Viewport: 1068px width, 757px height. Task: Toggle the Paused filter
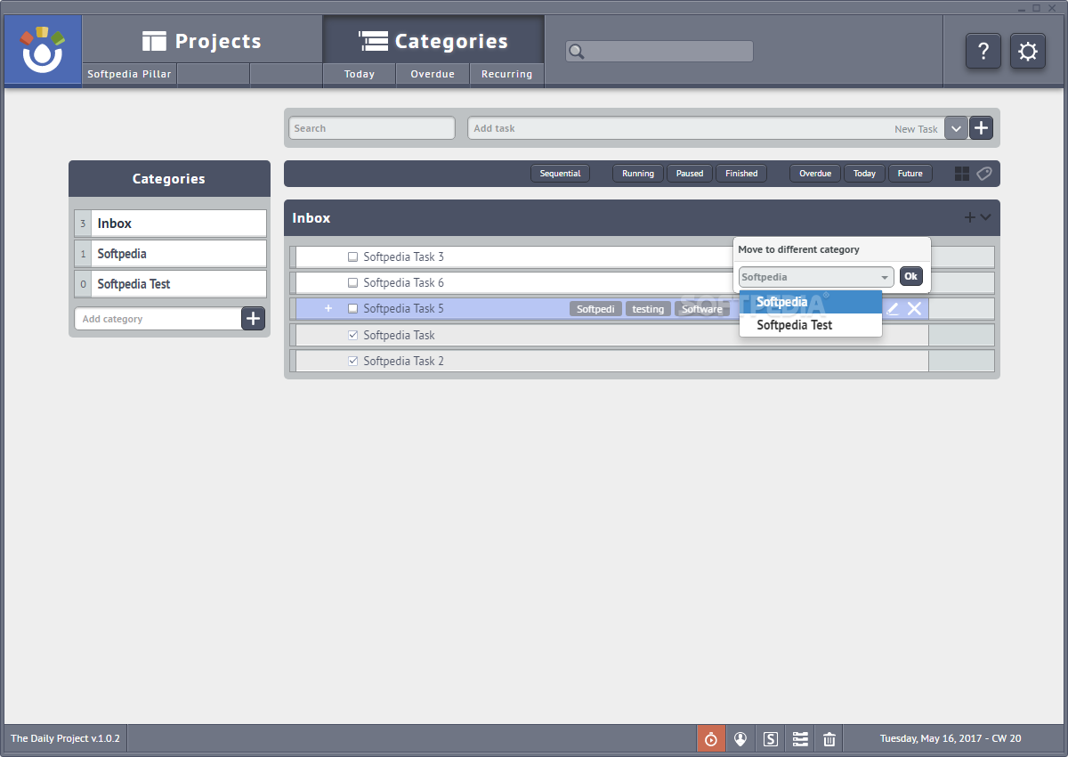(690, 174)
